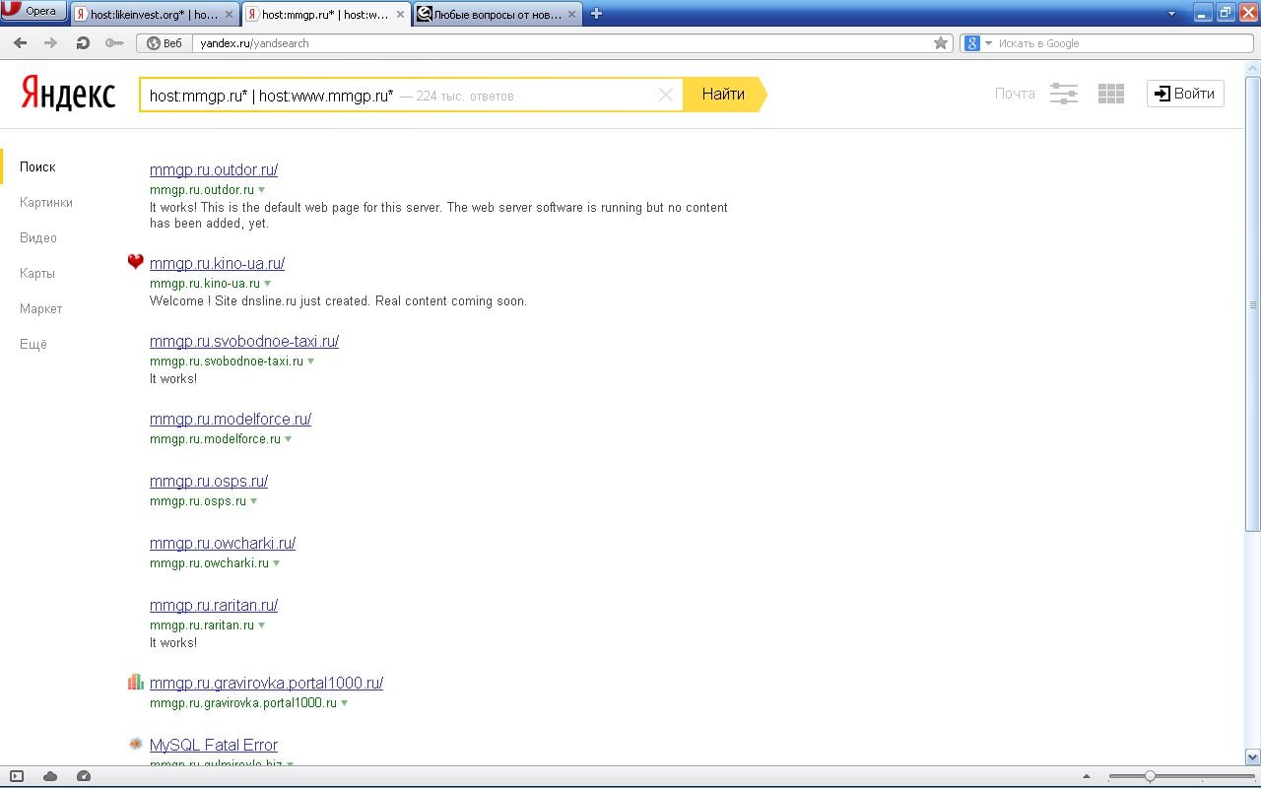This screenshot has height=788, width=1261.
Task: Open the mmgp.ru.gravirovka.portal1000.ru/ result link
Action: (266, 683)
